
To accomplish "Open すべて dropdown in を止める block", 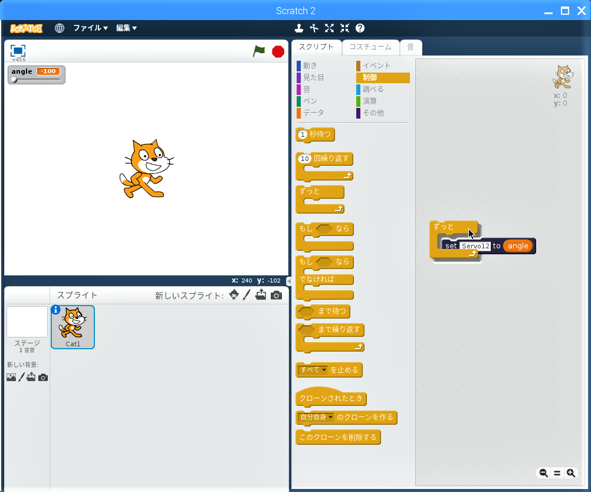I will click(313, 370).
